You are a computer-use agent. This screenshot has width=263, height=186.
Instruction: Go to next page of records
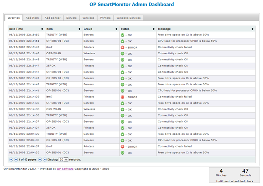coord(40,160)
